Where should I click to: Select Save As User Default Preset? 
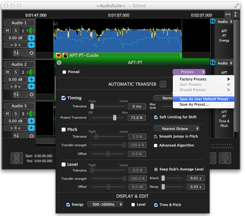[204, 99]
